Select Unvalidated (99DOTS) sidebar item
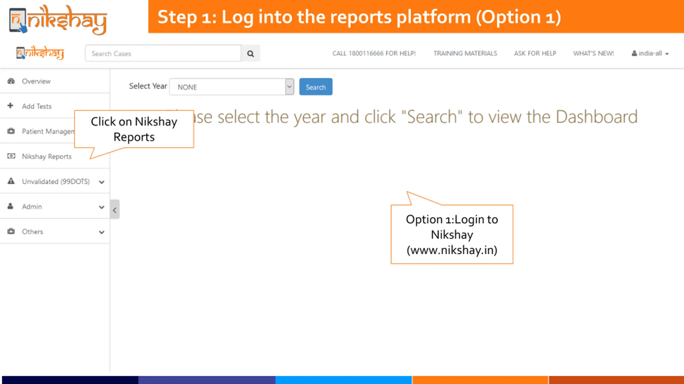This screenshot has width=684, height=384. coord(55,181)
